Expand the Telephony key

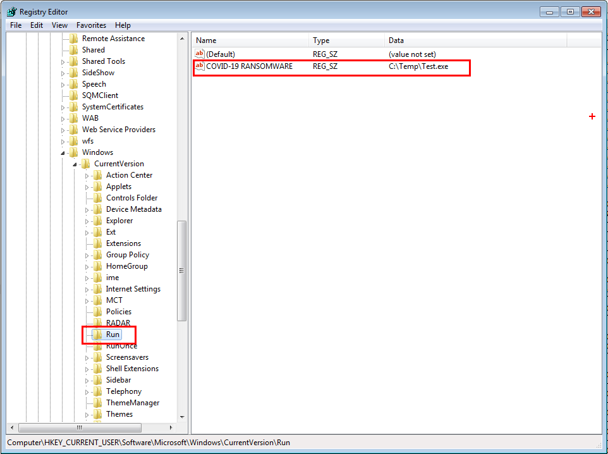[x=87, y=392]
